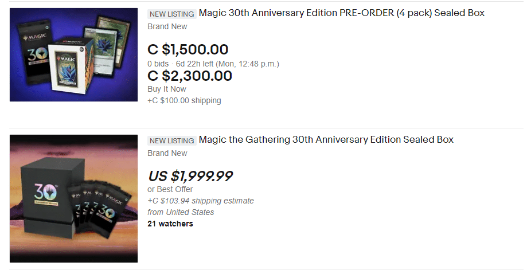Click the '0 bids' time remaining line
The height and width of the screenshot is (270, 527).
coord(213,64)
